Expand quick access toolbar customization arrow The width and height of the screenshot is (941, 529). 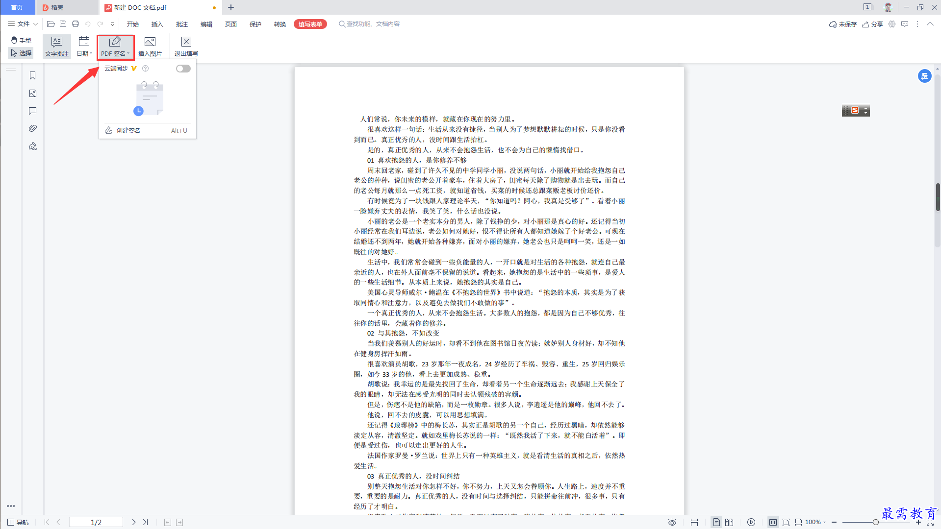coord(112,24)
